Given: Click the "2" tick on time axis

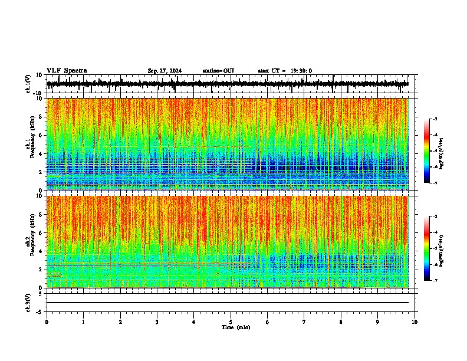Looking at the screenshot, I should click(x=120, y=322).
